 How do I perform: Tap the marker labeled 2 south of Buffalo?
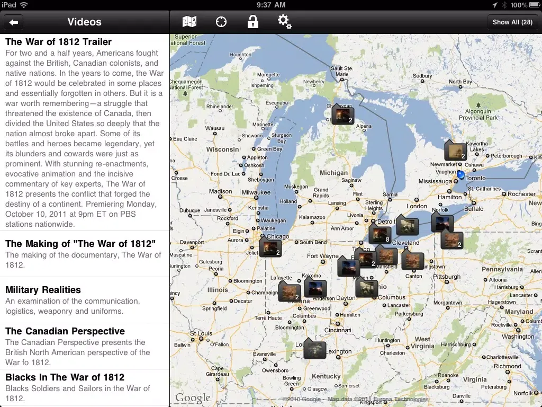[x=452, y=240]
